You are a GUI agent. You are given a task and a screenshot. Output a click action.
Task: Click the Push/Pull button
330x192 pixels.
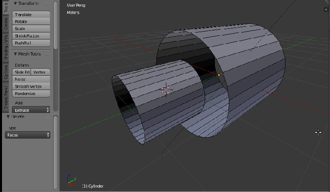click(31, 43)
